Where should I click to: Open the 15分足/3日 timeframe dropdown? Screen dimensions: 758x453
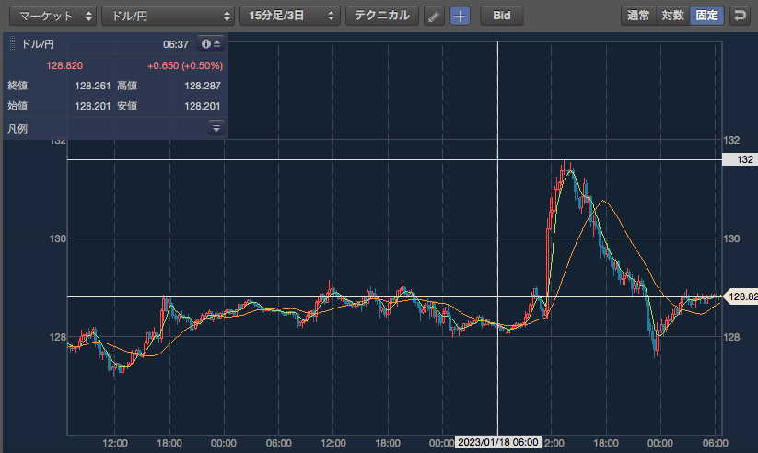click(290, 16)
